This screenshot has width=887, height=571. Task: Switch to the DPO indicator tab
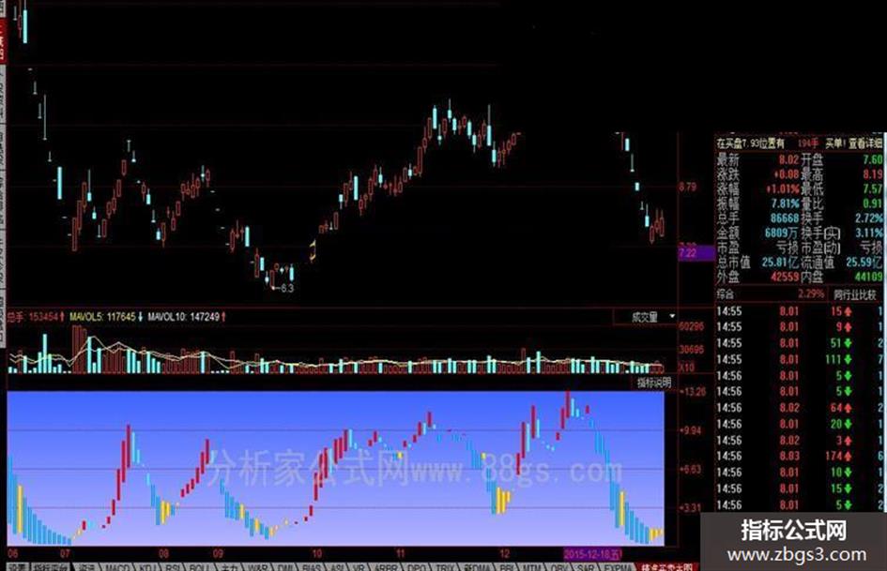pyautogui.click(x=417, y=566)
